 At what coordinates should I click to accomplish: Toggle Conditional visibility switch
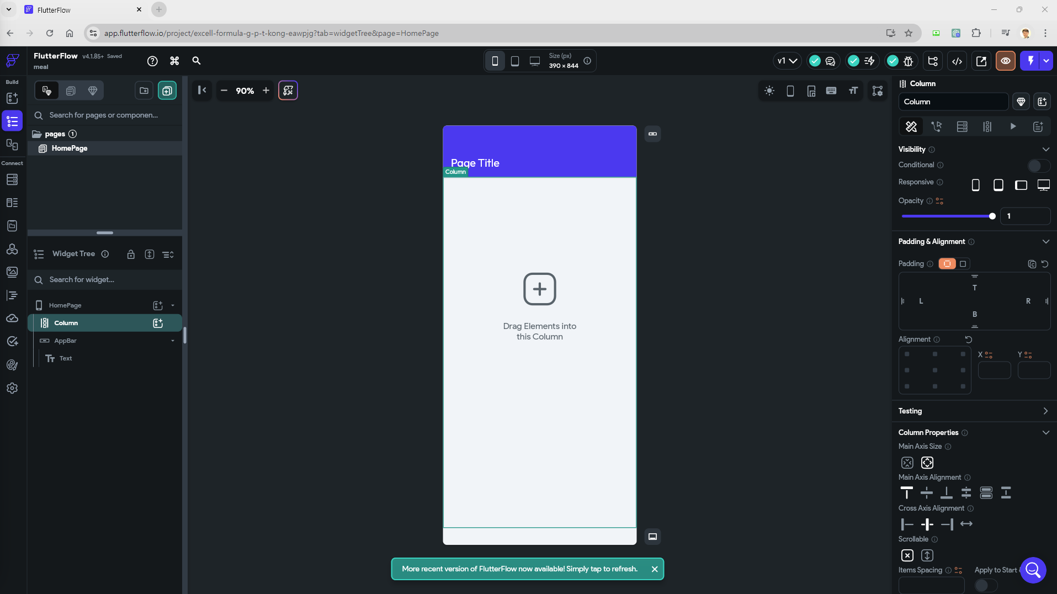(x=1039, y=166)
